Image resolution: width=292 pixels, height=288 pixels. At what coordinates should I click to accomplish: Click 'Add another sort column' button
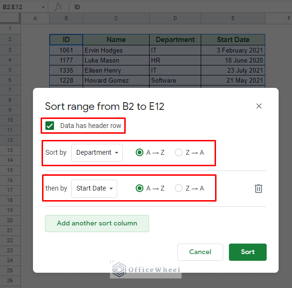pos(97,223)
